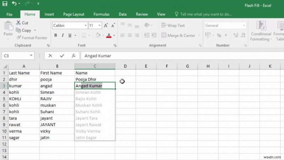The width and height of the screenshot is (284, 160).
Task: Toggle Underline formatting
Action: pos(70,35)
